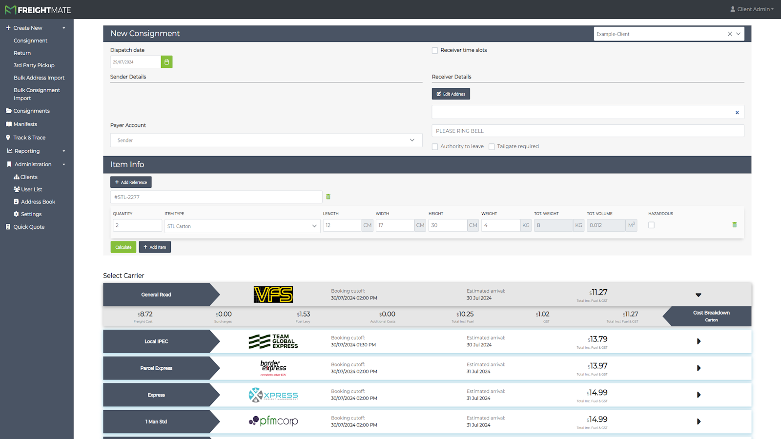Open the Consignments folder in the sidebar

point(32,111)
